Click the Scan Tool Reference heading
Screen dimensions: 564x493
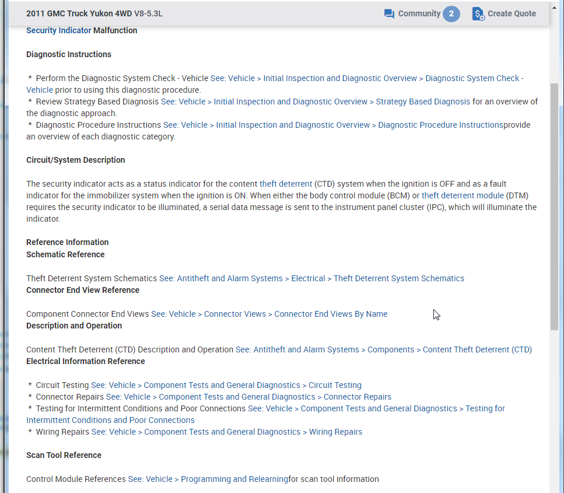64,455
